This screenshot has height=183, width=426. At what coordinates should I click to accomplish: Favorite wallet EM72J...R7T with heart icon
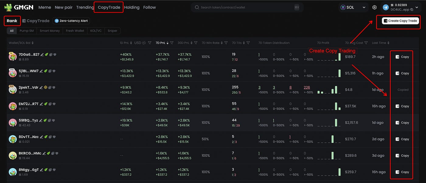pyautogui.click(x=54, y=104)
